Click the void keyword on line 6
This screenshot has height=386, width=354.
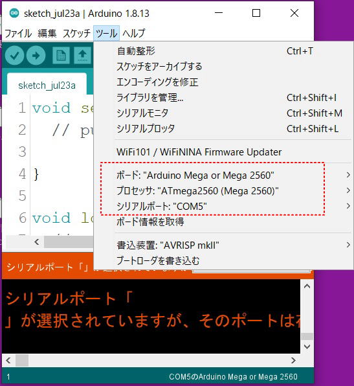pos(51,218)
